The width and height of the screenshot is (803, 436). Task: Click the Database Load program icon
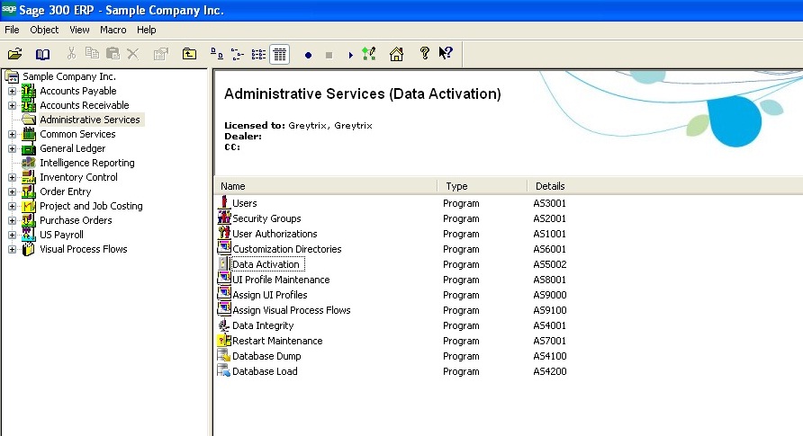(x=224, y=371)
